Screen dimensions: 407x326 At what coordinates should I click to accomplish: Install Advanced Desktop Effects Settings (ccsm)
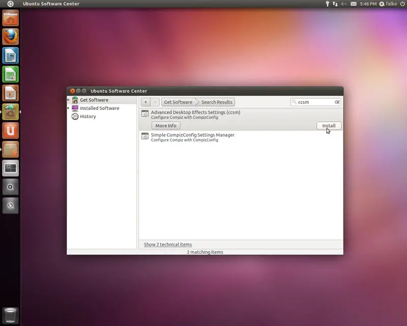pos(329,126)
